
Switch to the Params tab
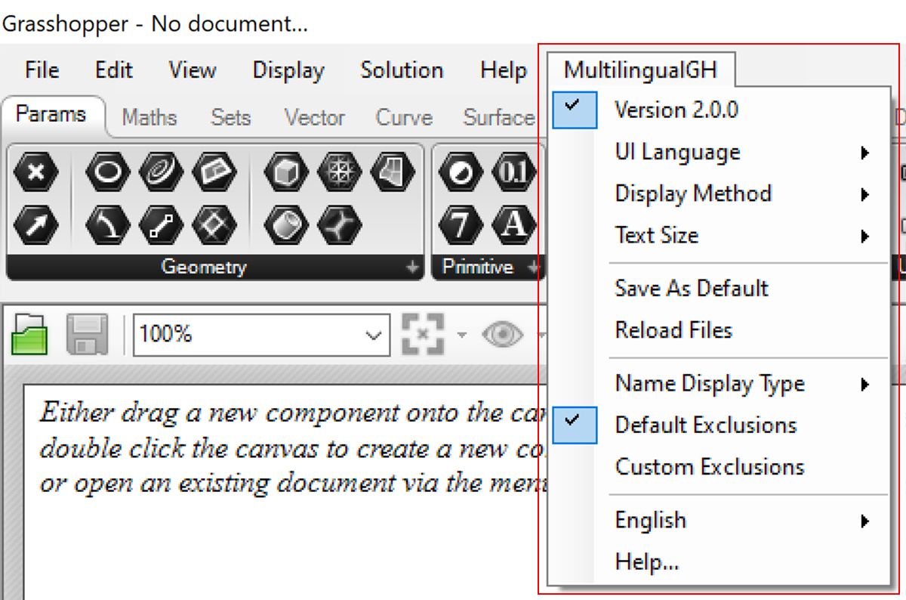pos(51,116)
